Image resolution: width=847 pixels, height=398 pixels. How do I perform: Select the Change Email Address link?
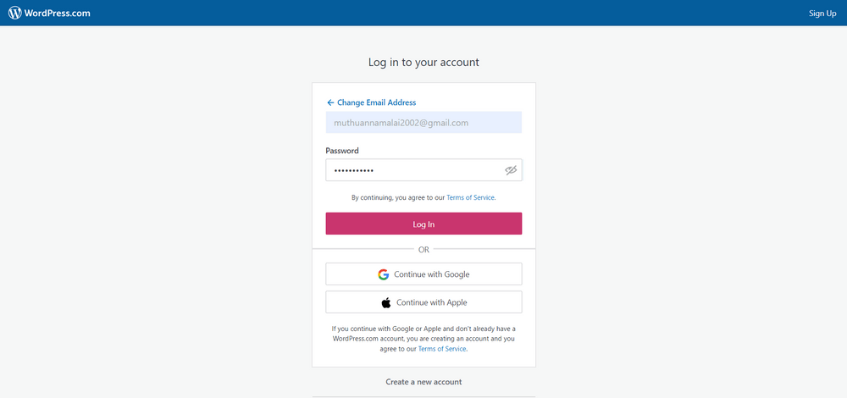point(376,102)
